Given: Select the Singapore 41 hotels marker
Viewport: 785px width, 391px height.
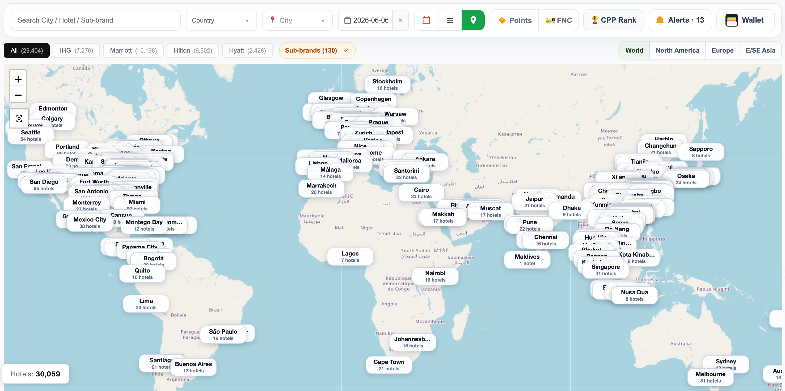Looking at the screenshot, I should point(606,270).
